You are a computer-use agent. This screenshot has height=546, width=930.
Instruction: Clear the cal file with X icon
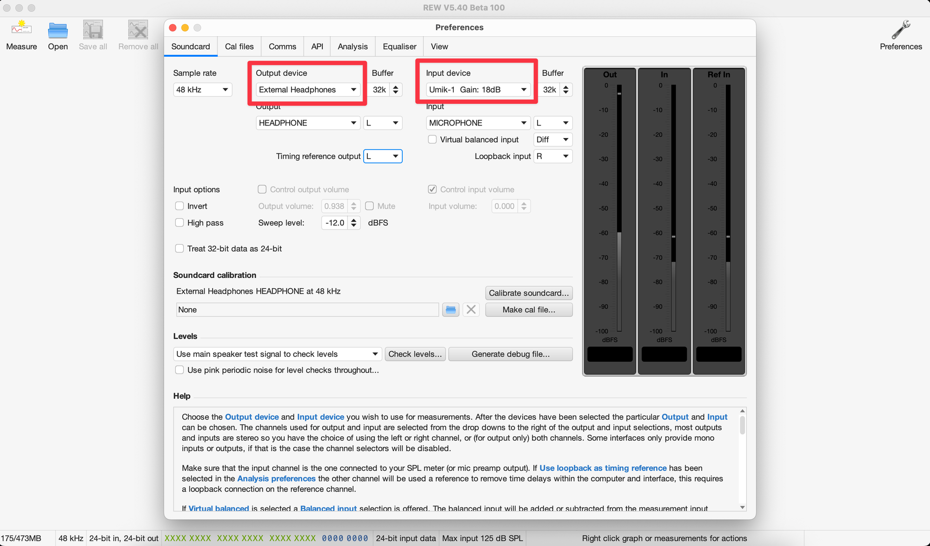[471, 310]
